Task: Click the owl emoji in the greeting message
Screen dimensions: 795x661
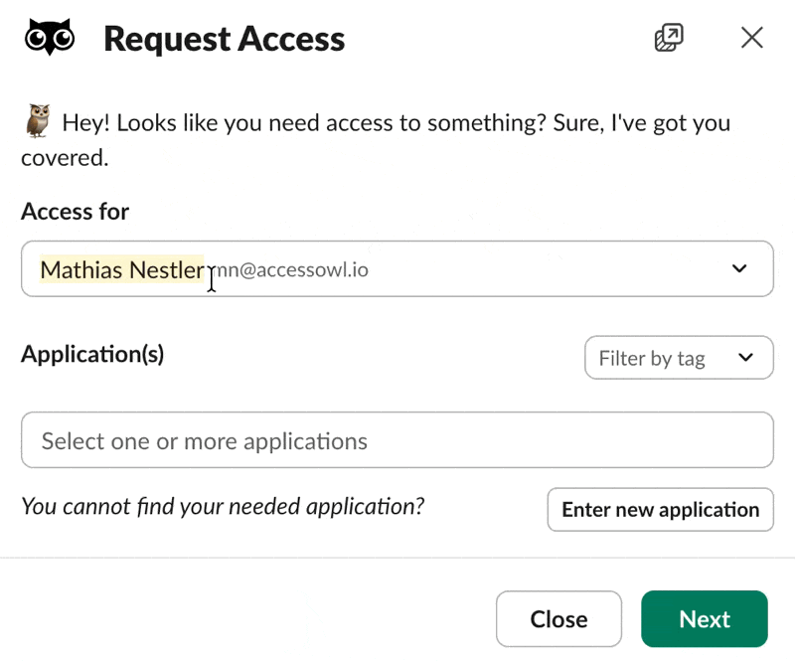Action: (37, 121)
